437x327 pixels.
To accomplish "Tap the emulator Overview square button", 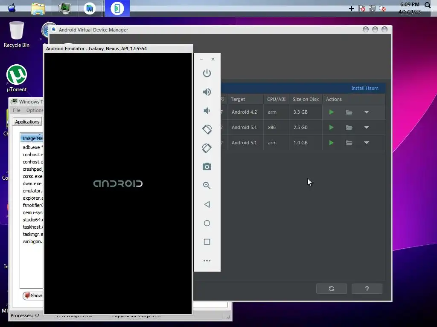I will pyautogui.click(x=207, y=242).
